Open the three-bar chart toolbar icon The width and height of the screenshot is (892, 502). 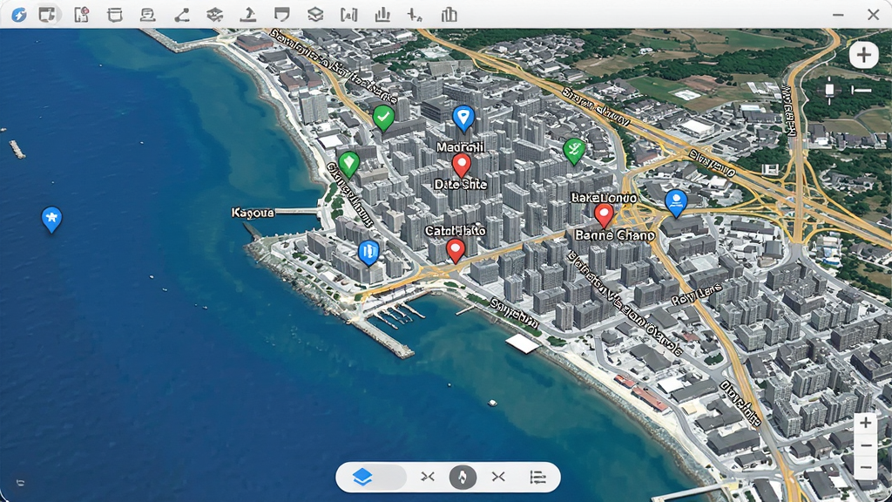[382, 15]
